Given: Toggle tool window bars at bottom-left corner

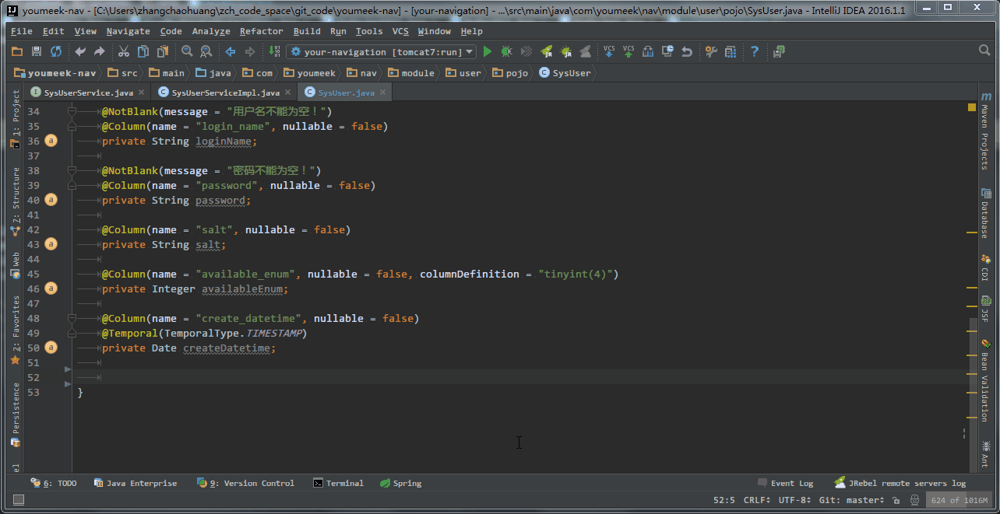Looking at the screenshot, I should [x=19, y=500].
